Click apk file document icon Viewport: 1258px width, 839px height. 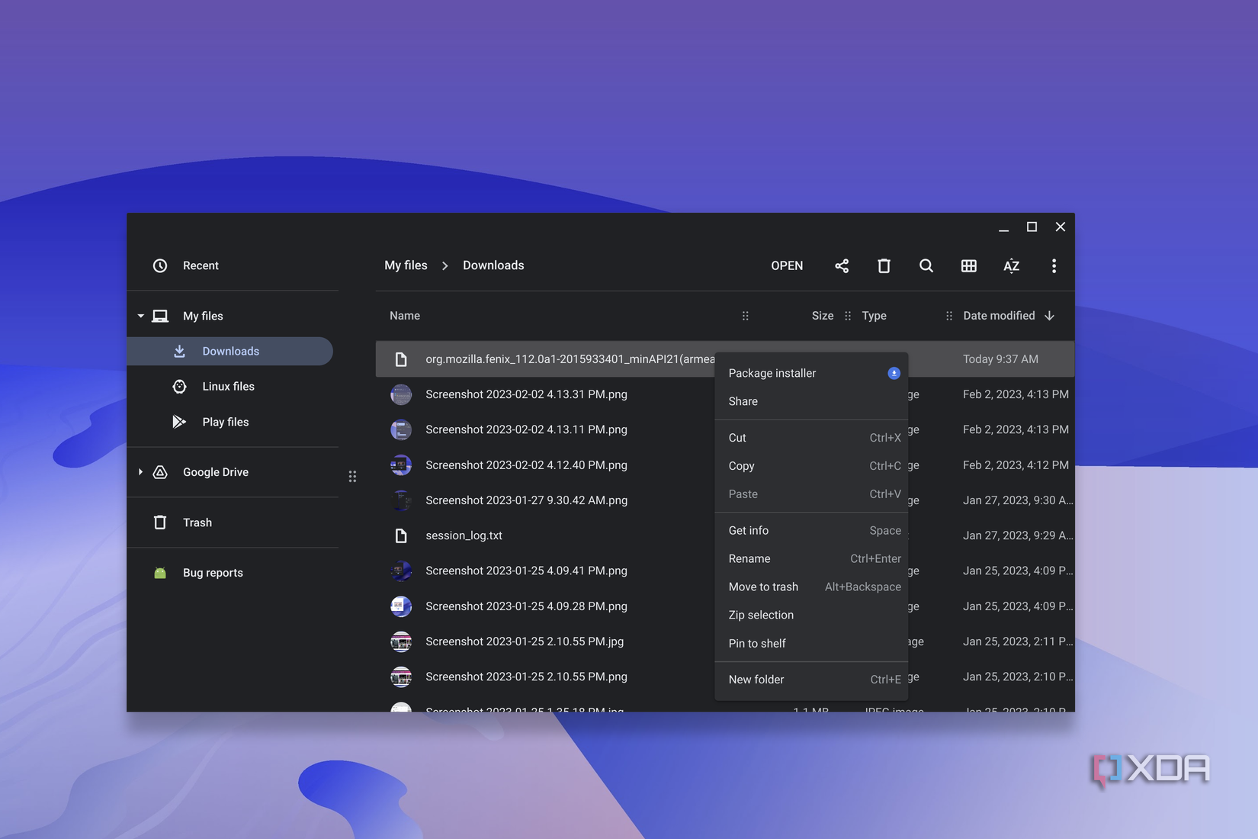(401, 358)
